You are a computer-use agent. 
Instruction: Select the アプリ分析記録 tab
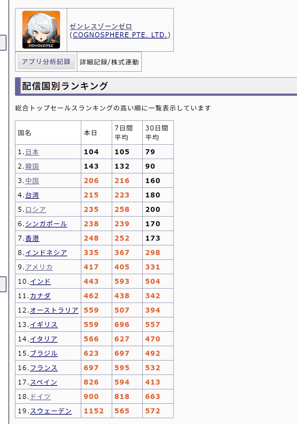46,62
